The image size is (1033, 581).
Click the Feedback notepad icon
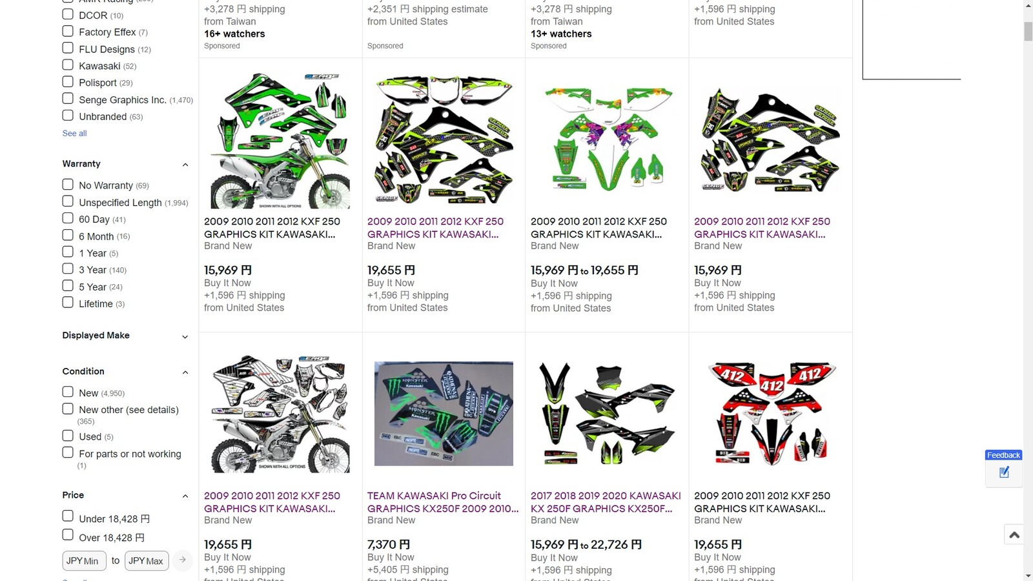pos(1004,473)
